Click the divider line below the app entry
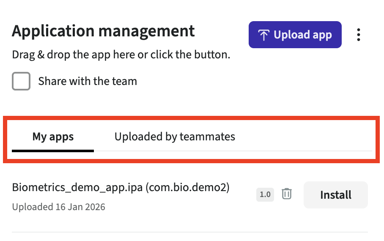The width and height of the screenshot is (384, 241). 189,232
